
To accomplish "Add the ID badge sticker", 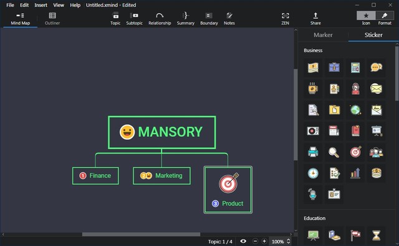I will click(x=334, y=195).
